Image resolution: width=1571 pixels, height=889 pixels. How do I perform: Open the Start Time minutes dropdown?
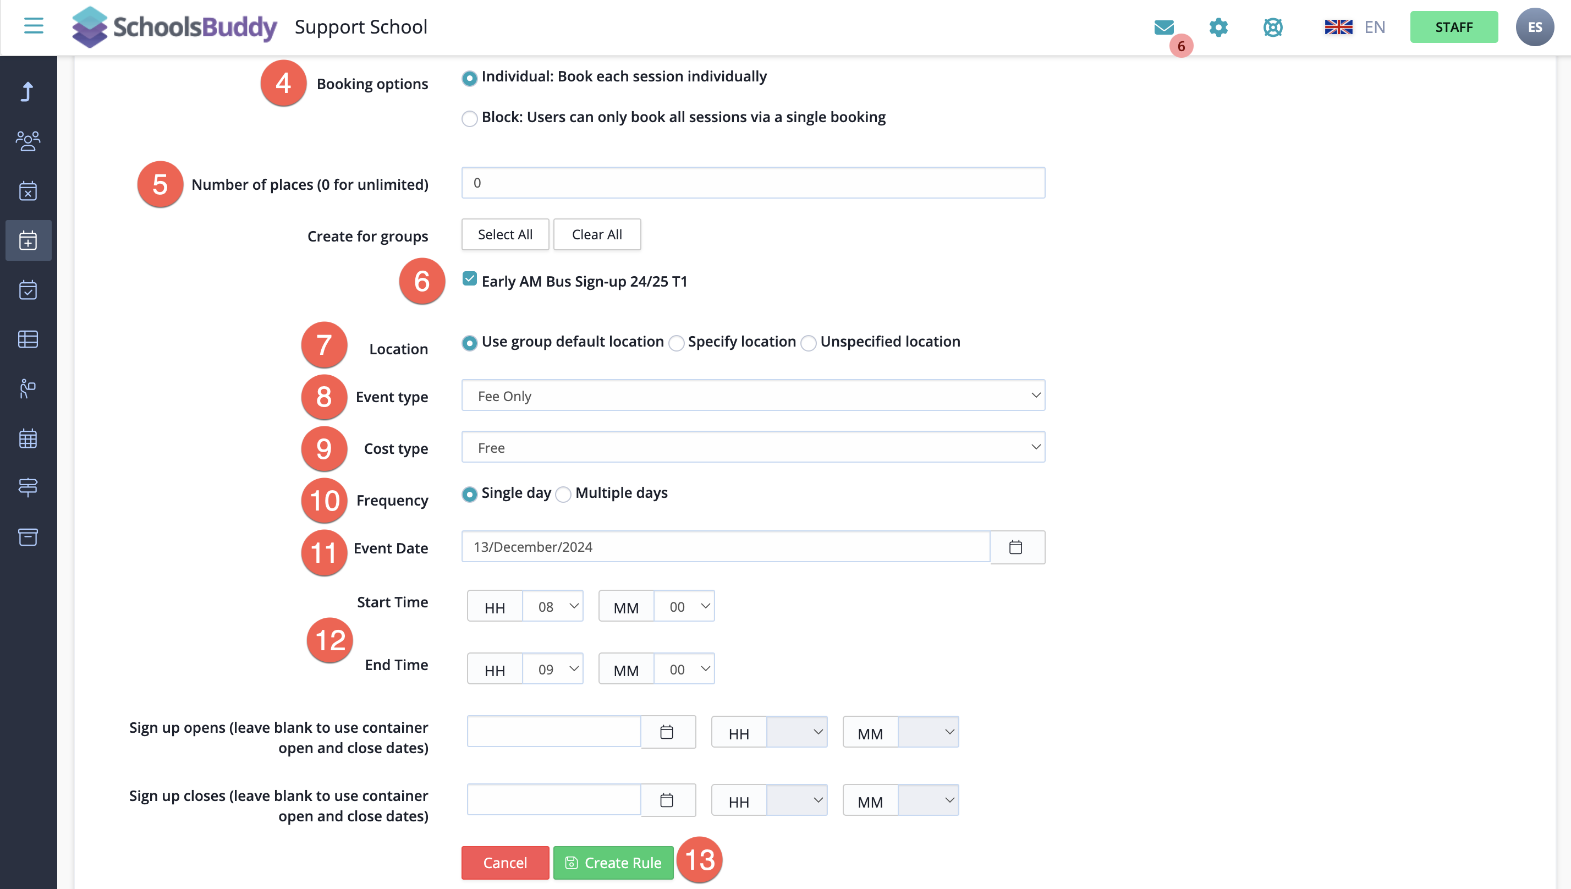684,606
